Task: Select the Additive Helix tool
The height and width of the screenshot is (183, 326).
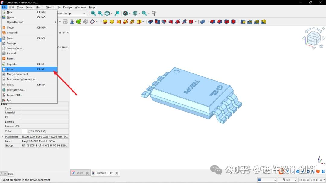Action: coord(132,22)
